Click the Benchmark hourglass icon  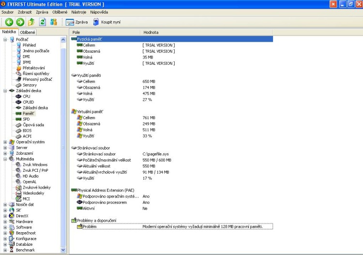12,250
